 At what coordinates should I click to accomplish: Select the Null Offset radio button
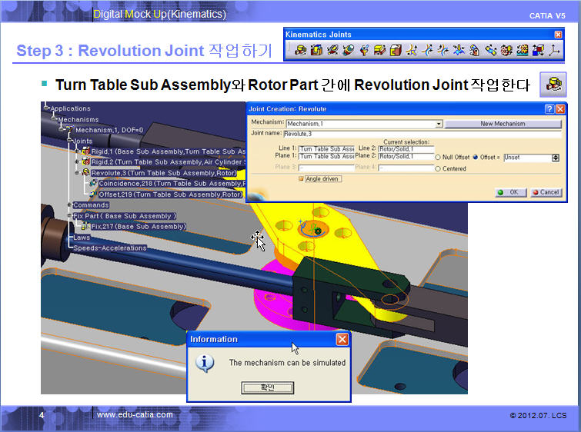pos(438,158)
